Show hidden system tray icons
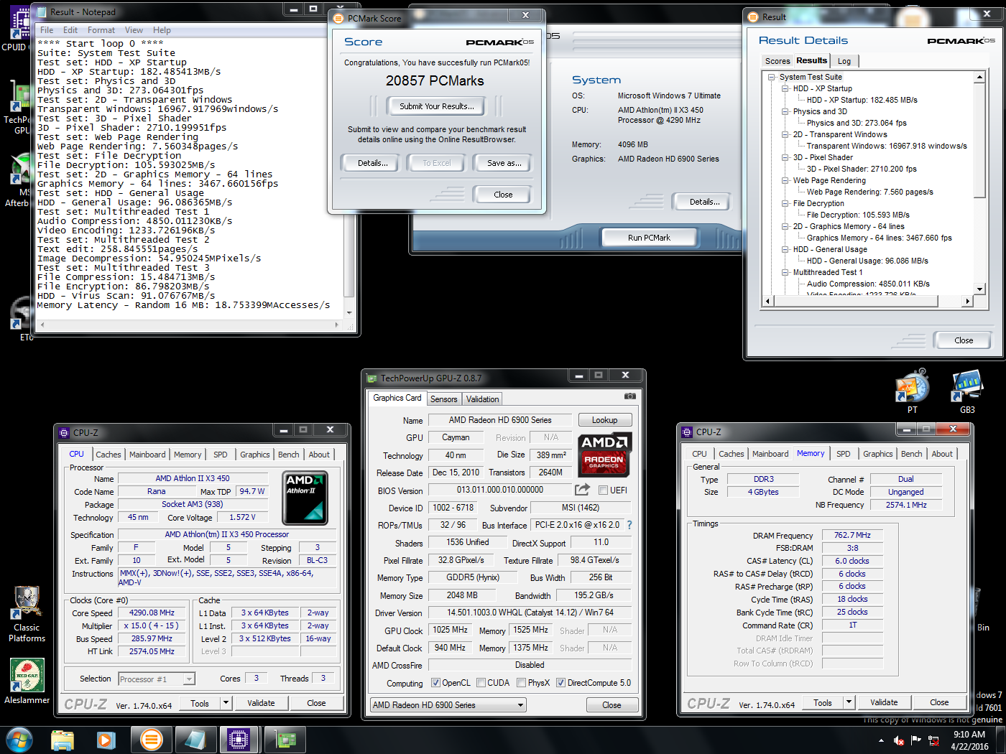Screen dimensions: 1006x754 881,740
